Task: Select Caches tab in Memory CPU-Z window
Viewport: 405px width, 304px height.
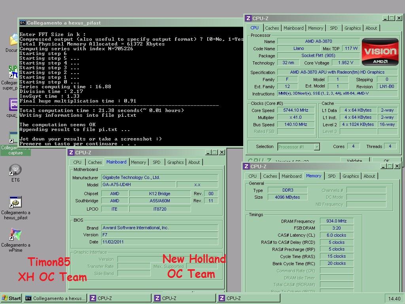Action: (x=270, y=176)
